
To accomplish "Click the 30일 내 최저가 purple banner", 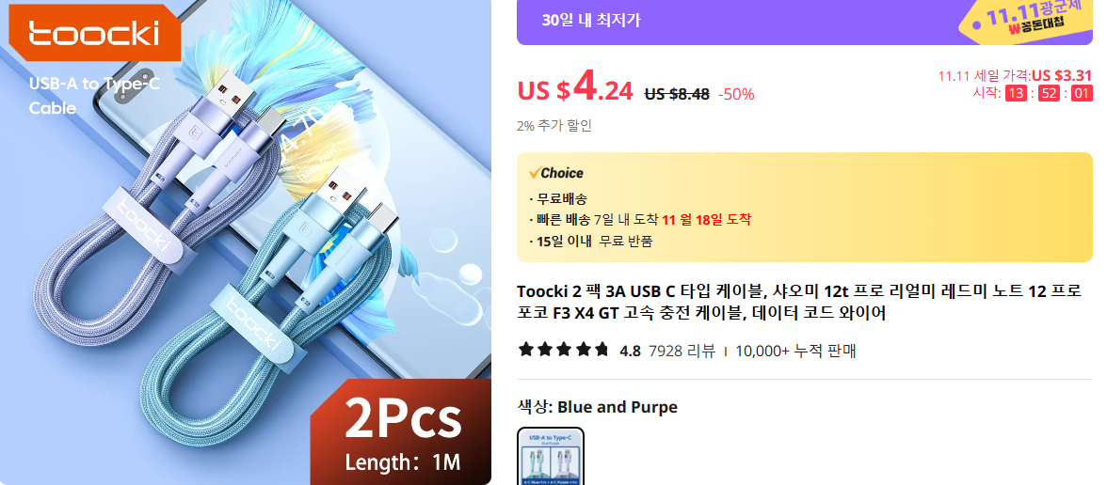I will point(805,22).
